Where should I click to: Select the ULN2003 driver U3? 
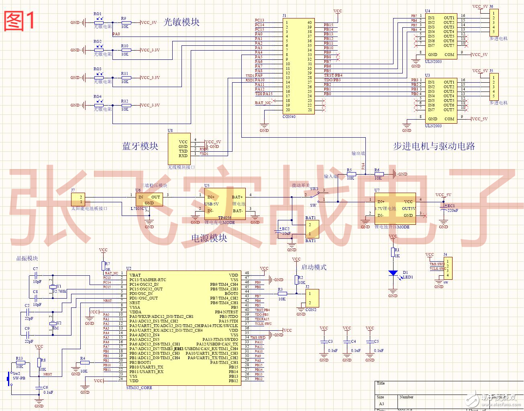pyautogui.click(x=441, y=100)
